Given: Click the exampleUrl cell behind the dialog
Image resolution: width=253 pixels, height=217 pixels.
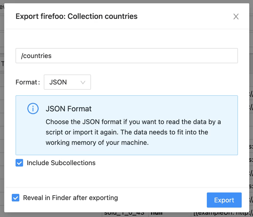Looking at the screenshot, I should (222, 214).
